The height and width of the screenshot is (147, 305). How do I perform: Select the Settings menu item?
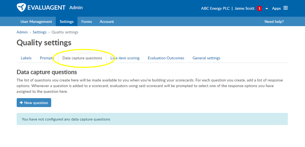(x=66, y=21)
